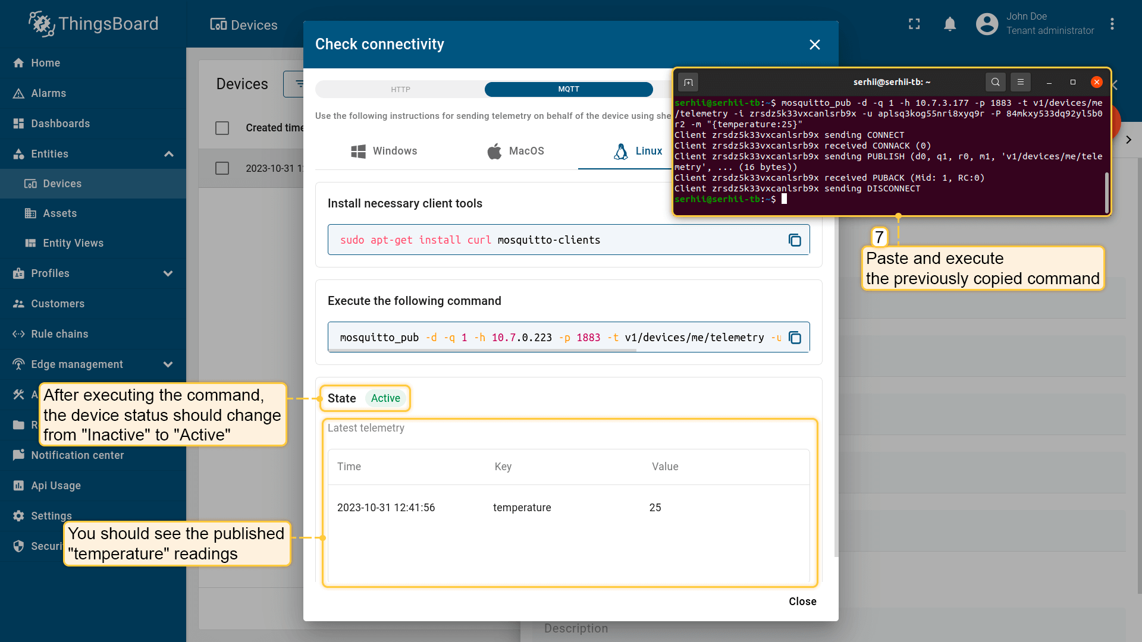Switch to the Windows tab
Viewport: 1142px width, 642px height.
384,151
